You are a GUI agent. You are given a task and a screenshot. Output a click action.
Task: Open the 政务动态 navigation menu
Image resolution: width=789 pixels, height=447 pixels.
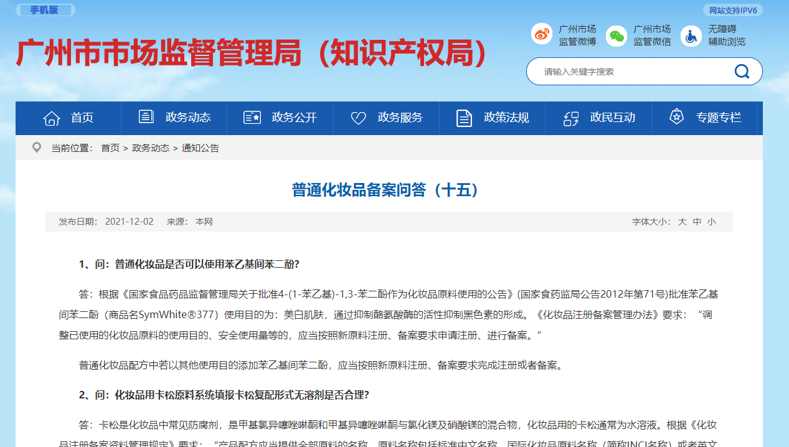point(188,118)
